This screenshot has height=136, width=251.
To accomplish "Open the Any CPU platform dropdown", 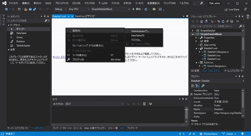I will click(79, 9).
